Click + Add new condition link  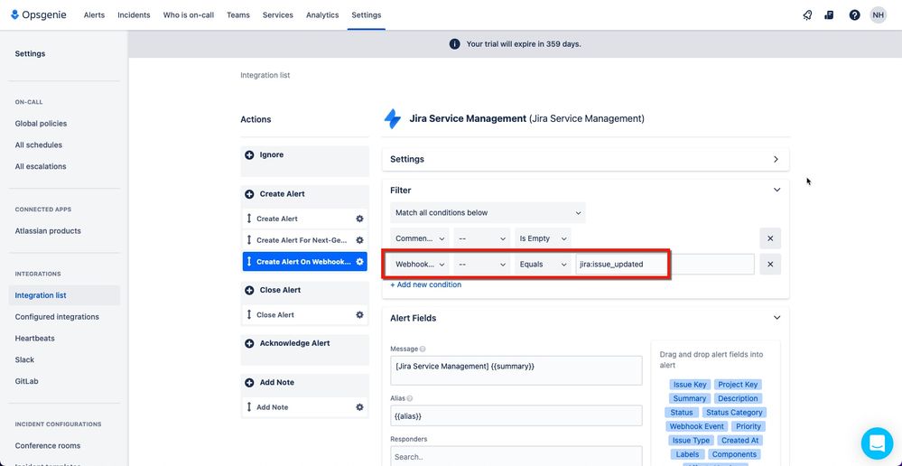(425, 284)
